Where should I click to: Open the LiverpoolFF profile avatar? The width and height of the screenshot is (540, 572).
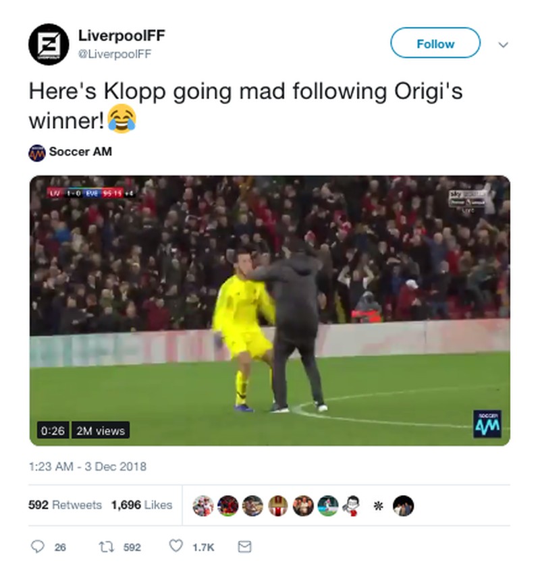49,44
